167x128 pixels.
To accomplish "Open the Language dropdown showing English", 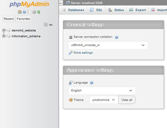I will coord(102,91).
